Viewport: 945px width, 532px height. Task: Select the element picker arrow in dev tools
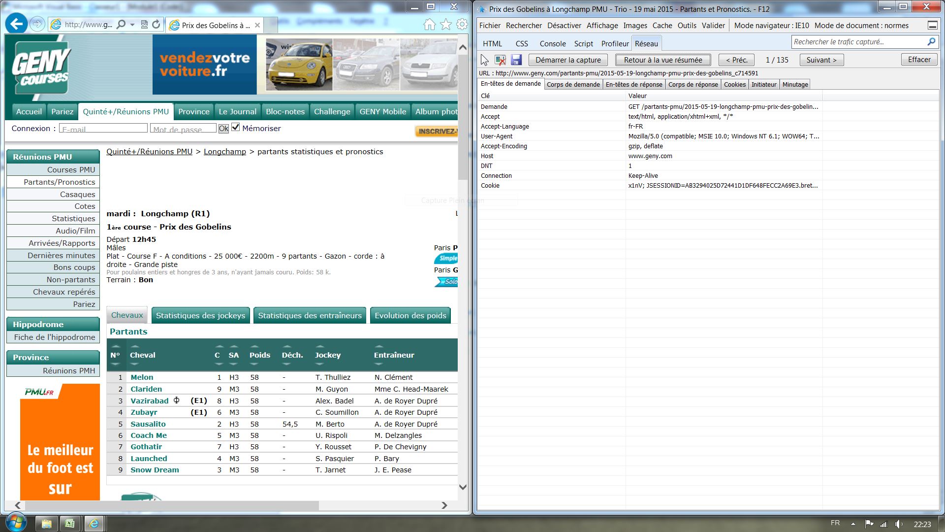[485, 60]
